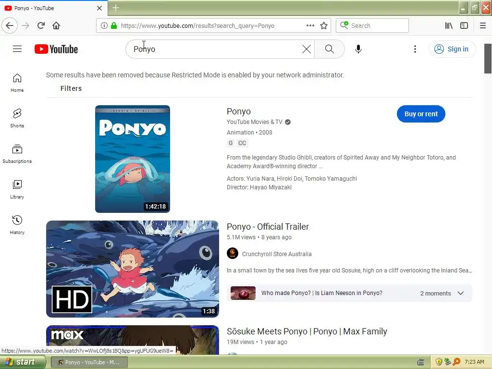Screen dimensions: 492x369
Task: Select the Ponyo - YouTube taskbar item
Action: pyautogui.click(x=89, y=362)
